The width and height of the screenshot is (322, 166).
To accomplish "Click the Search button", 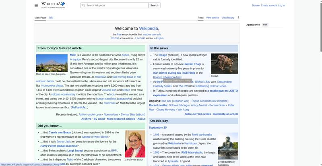I will pyautogui.click(x=154, y=5).
